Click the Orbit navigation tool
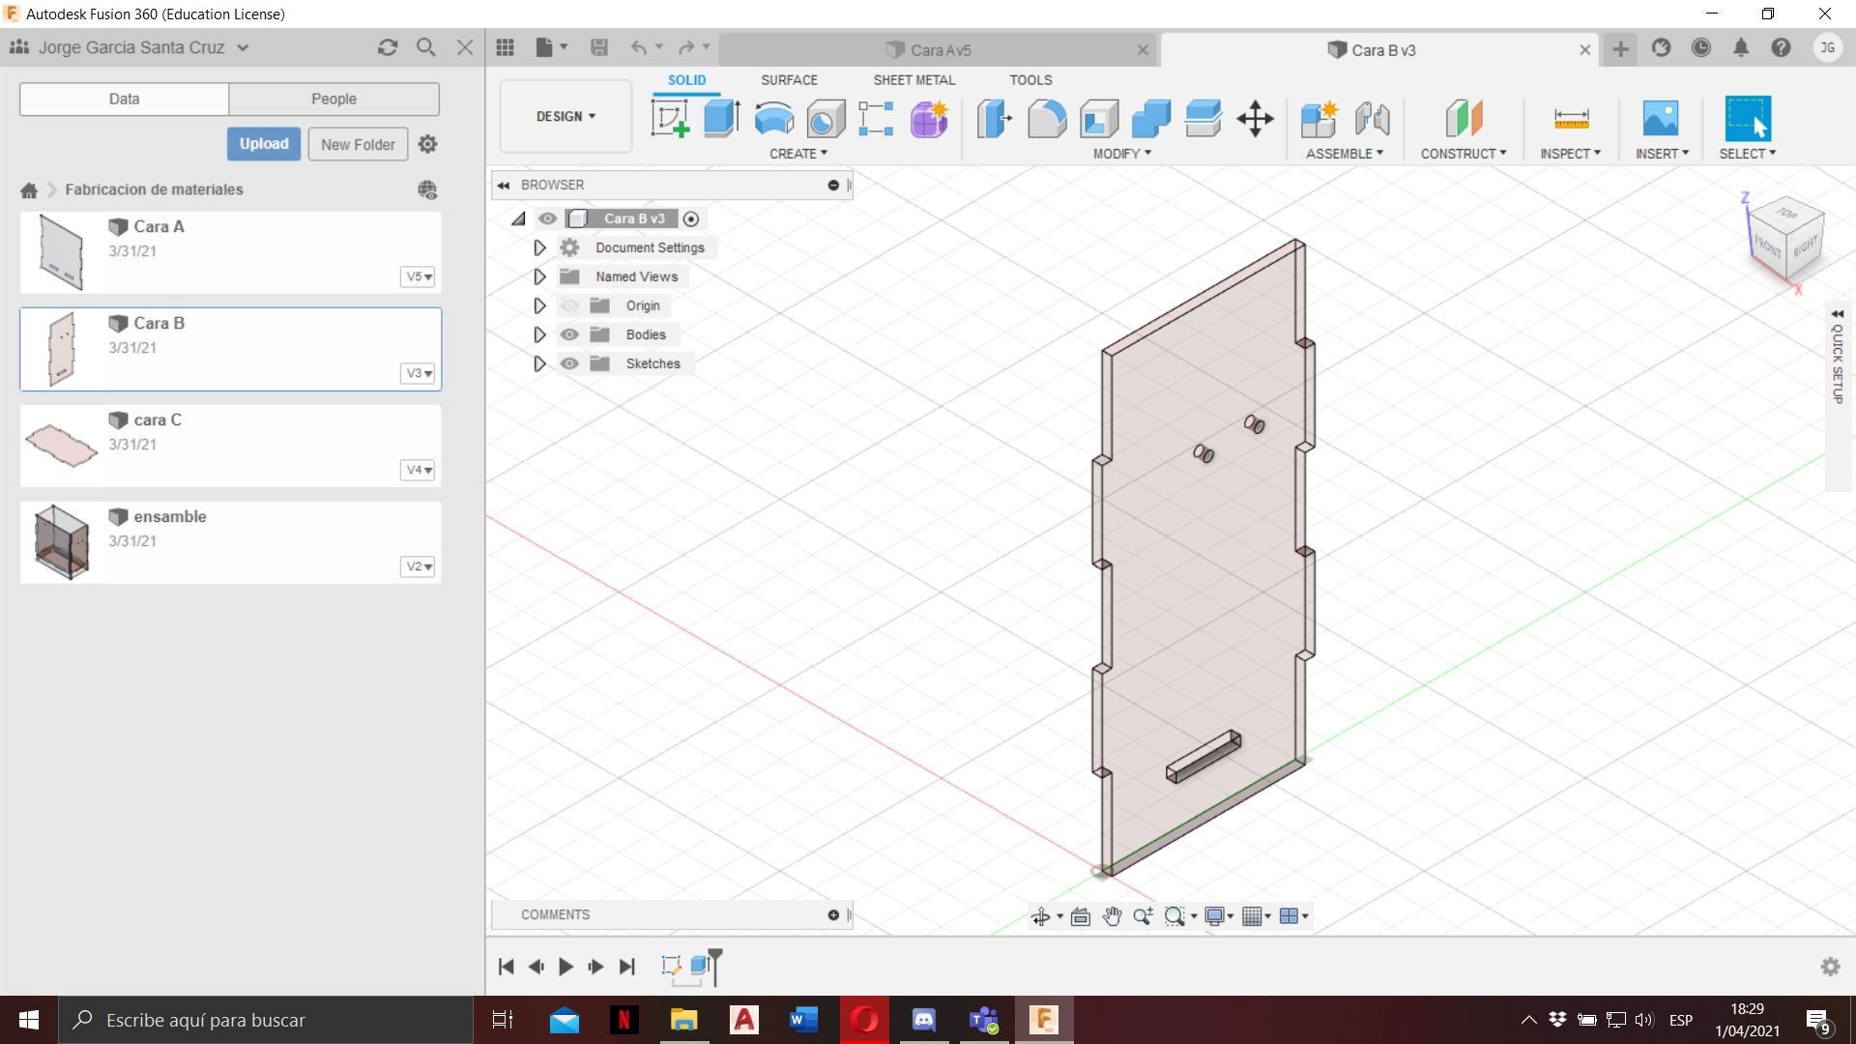 (1040, 916)
